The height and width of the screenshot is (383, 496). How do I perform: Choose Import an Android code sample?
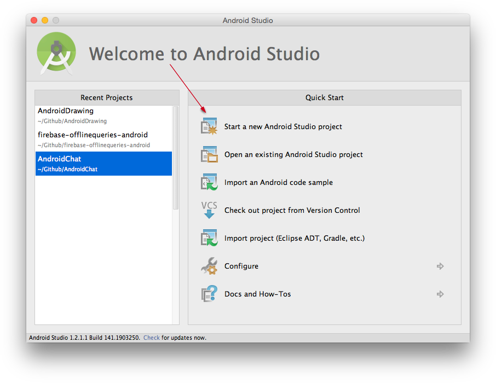tap(278, 183)
